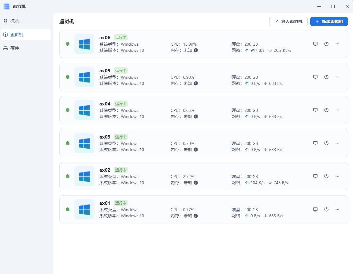Click the memory info icon for ax04
The height and width of the screenshot is (274, 353).
196,116
